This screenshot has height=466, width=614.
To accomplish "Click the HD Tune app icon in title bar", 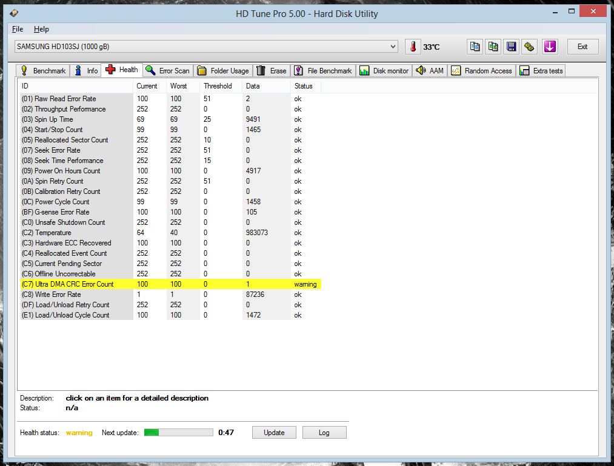I will coord(14,13).
